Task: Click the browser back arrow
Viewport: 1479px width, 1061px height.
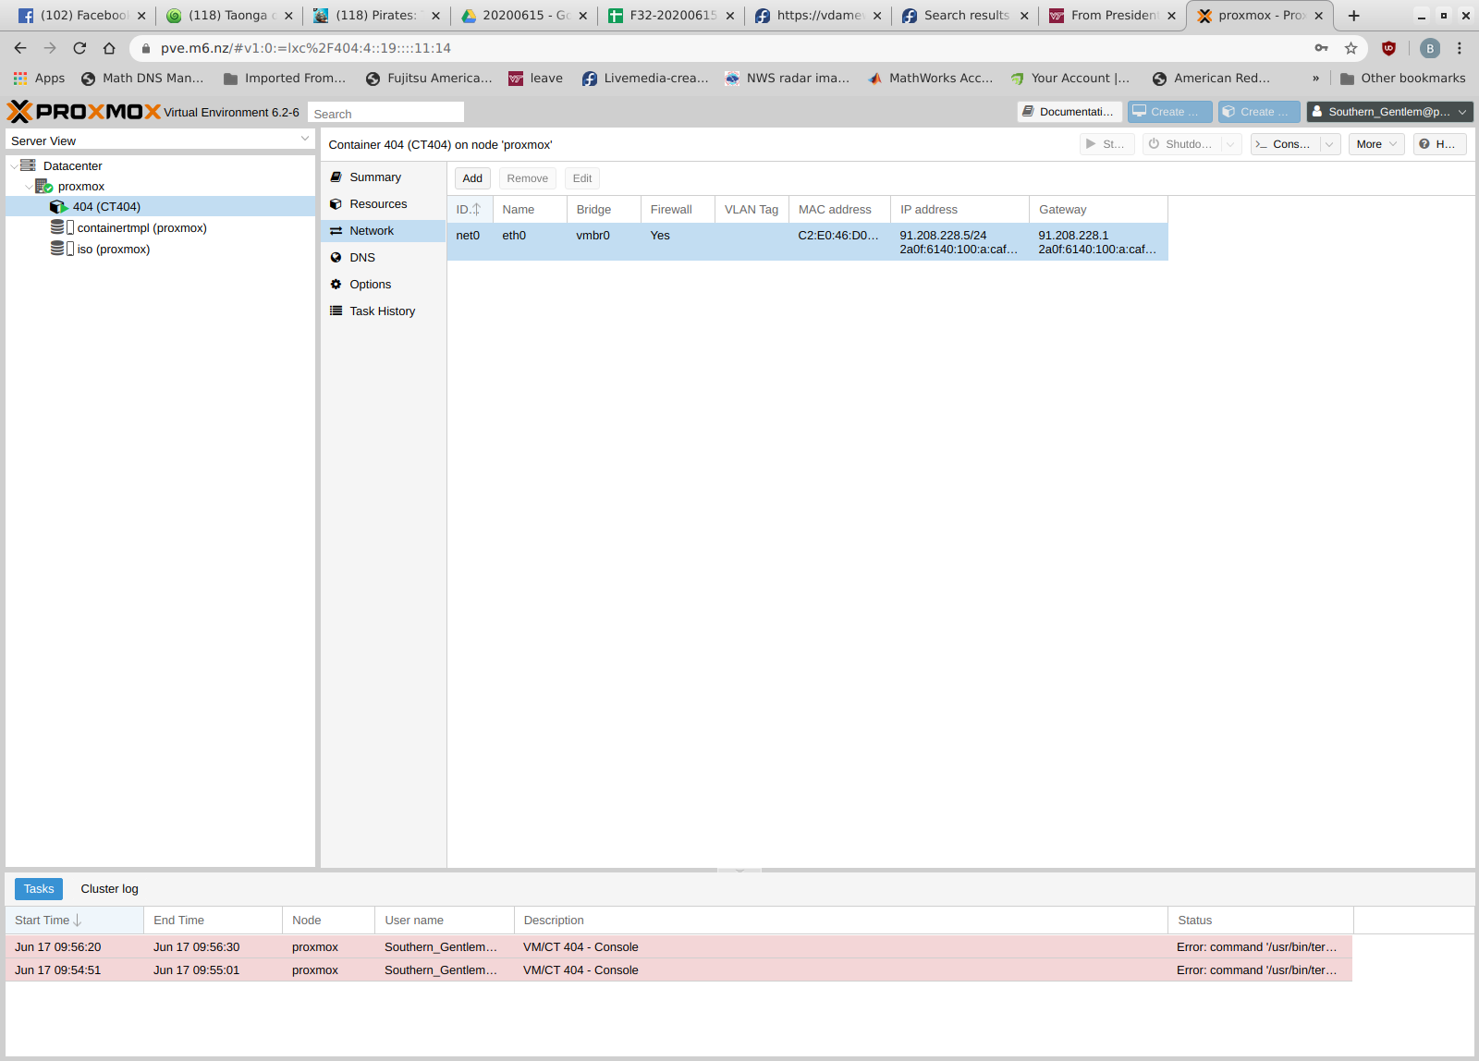Action: 20,48
